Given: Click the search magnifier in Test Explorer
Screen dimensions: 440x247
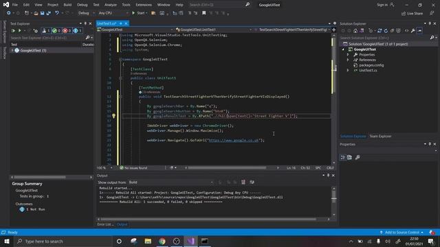Looking at the screenshot, I should coord(87,38).
